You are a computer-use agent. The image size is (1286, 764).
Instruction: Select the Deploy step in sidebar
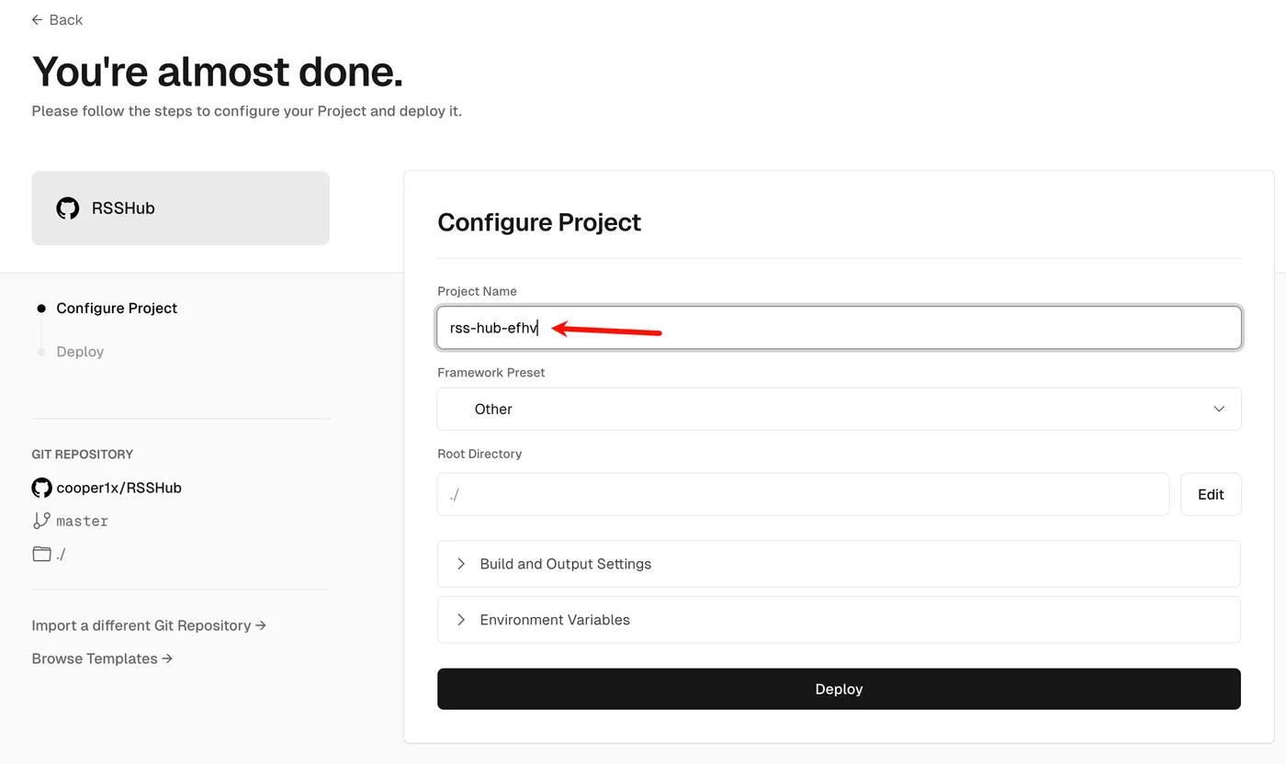coord(80,352)
